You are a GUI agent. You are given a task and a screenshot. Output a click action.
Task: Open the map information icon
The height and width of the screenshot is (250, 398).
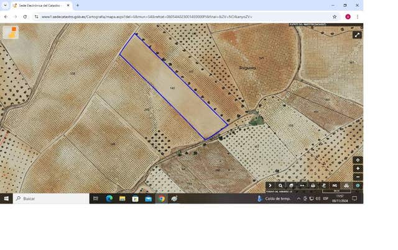click(358, 185)
